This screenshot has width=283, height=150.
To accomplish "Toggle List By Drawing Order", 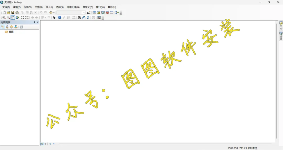I will (x=3, y=27).
